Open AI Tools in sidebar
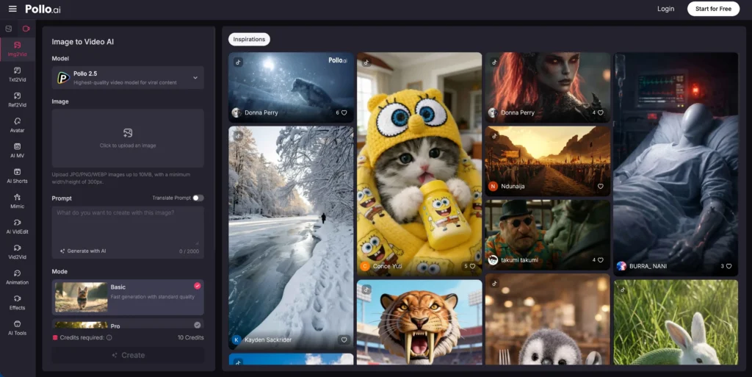The width and height of the screenshot is (752, 377). point(17,327)
